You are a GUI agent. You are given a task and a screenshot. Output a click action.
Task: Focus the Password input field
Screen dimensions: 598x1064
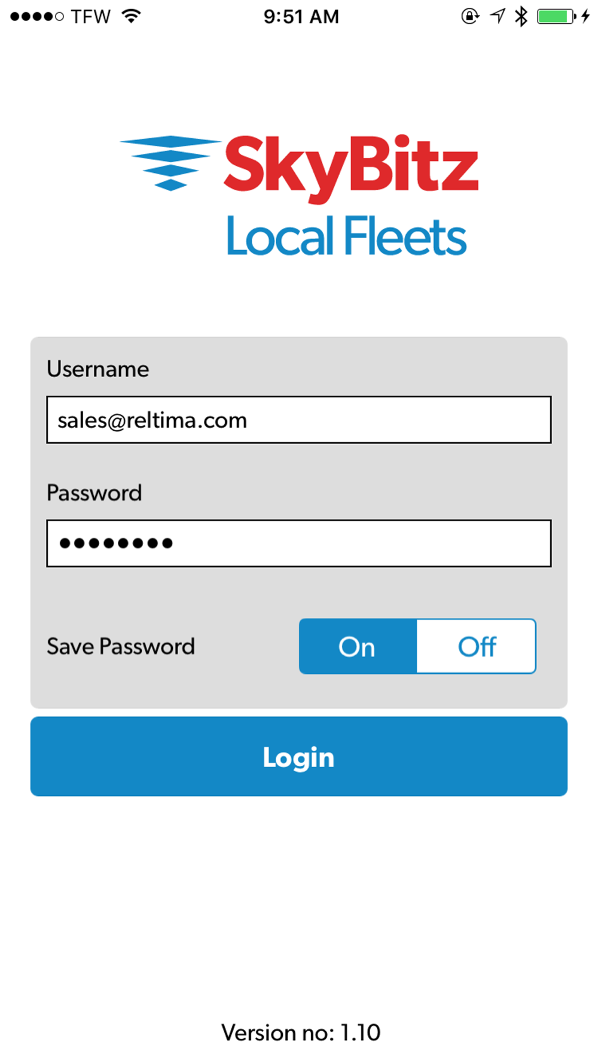click(299, 543)
